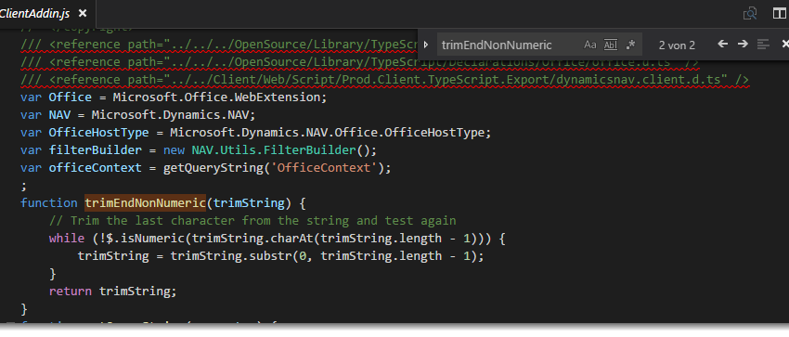Viewport: 789px width, 337px height.
Task: Select the ClientAddin.js editor tab
Action: click(35, 14)
